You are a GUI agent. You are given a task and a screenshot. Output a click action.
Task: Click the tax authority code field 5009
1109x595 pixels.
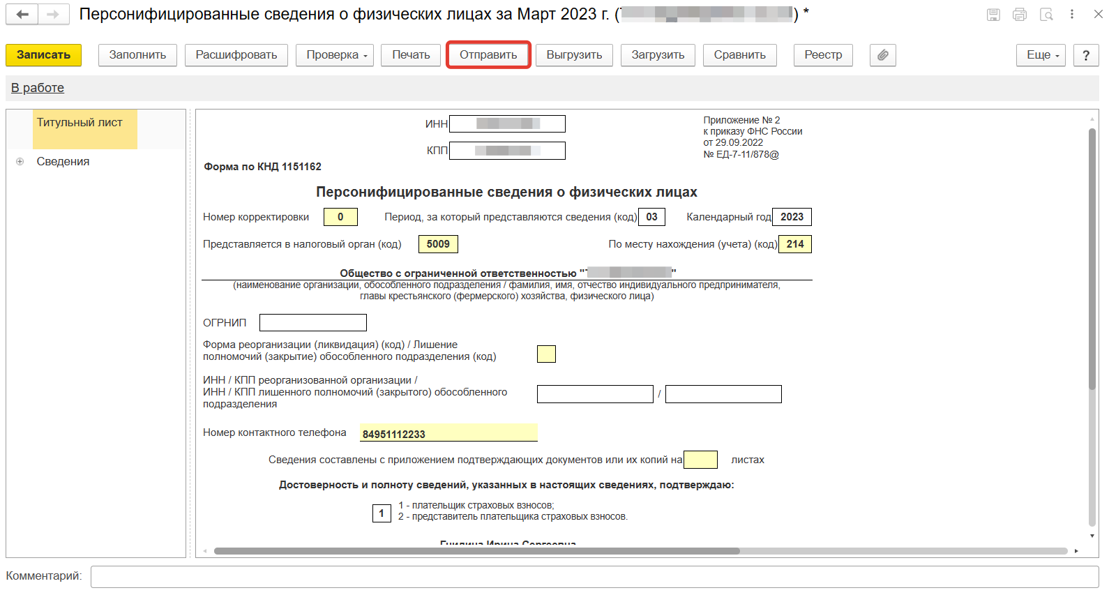tap(438, 244)
